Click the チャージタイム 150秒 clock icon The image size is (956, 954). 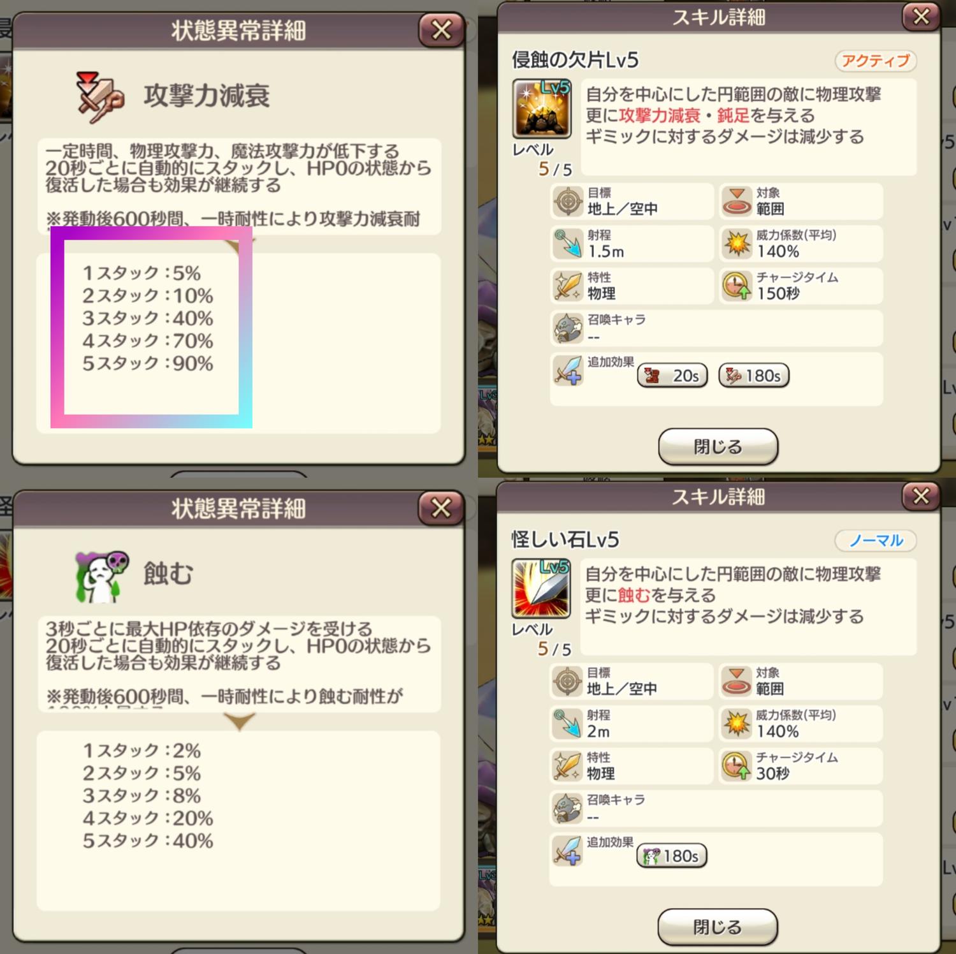(737, 286)
